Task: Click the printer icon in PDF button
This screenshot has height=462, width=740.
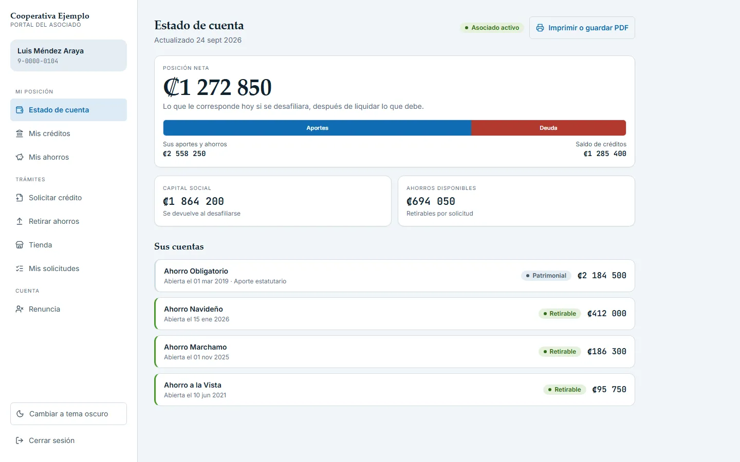Action: coord(540,28)
